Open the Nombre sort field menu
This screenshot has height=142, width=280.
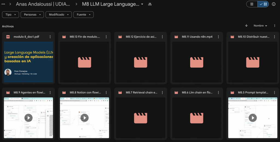click(260, 26)
